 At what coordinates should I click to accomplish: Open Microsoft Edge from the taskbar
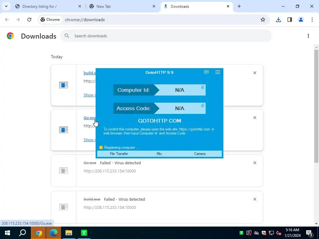[54, 233]
